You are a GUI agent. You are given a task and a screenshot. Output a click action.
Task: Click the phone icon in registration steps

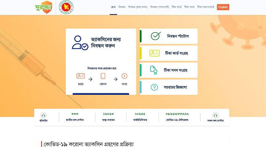[103, 76]
